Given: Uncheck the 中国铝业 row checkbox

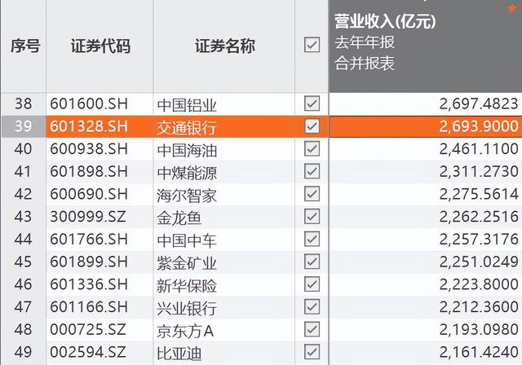Looking at the screenshot, I should pyautogui.click(x=312, y=103).
